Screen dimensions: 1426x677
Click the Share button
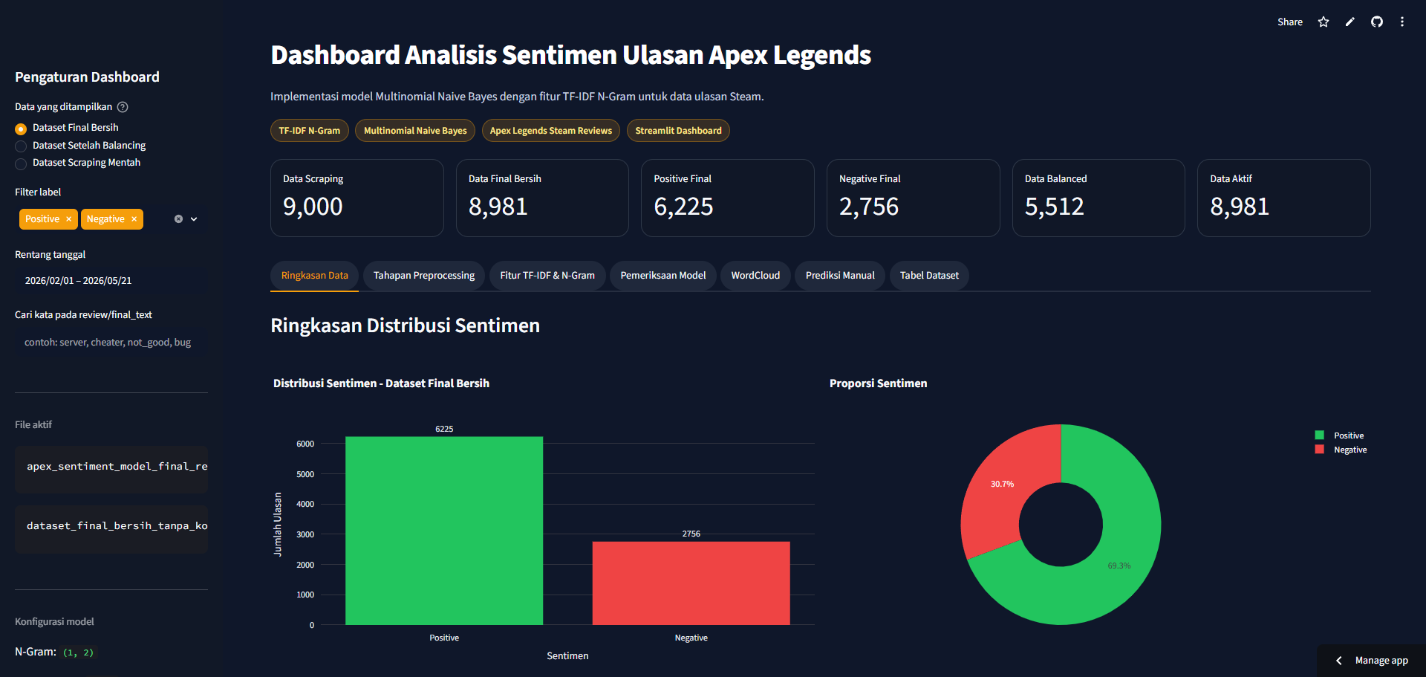(1290, 22)
